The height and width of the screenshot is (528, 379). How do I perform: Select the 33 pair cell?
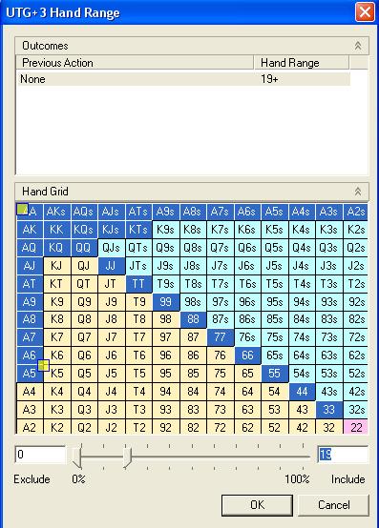tap(329, 410)
